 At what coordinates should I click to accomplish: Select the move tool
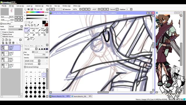pos(26,25)
